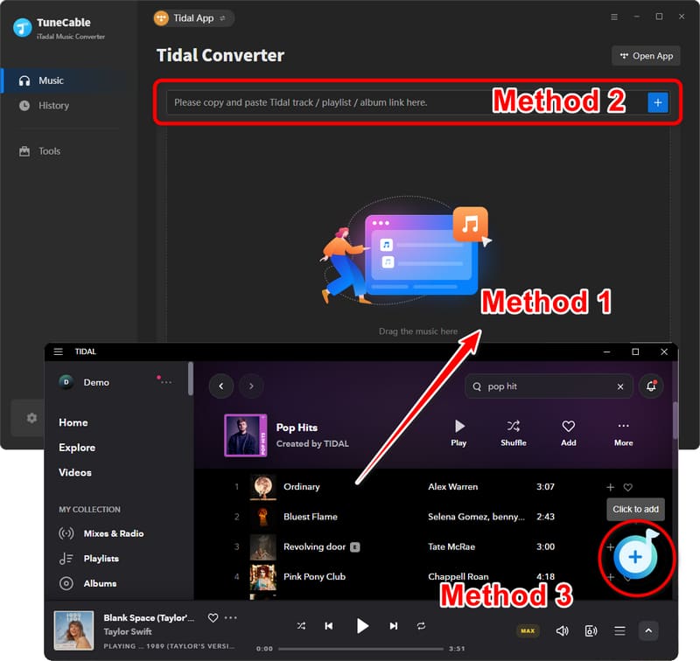Click the TIDAL back navigation arrow
The width and height of the screenshot is (700, 661).
(x=221, y=386)
